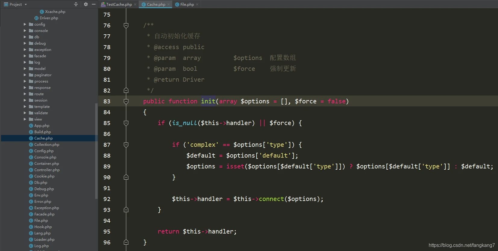Collapse the if block at line 87
Image resolution: width=498 pixels, height=251 pixels.
tap(126, 145)
